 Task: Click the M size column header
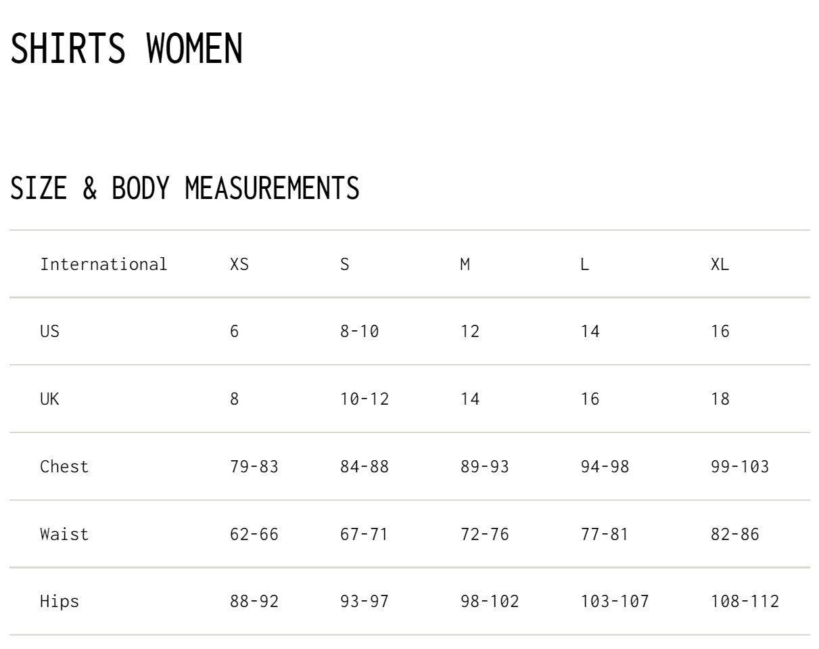465,264
